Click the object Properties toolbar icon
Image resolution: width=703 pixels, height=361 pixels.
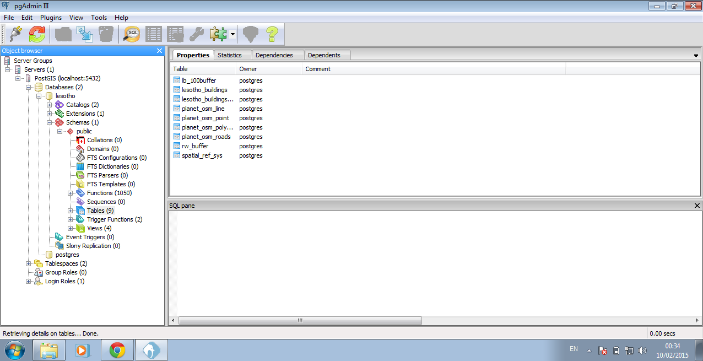[x=63, y=34]
